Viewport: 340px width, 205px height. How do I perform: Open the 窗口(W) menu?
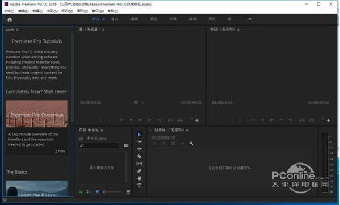coord(98,11)
